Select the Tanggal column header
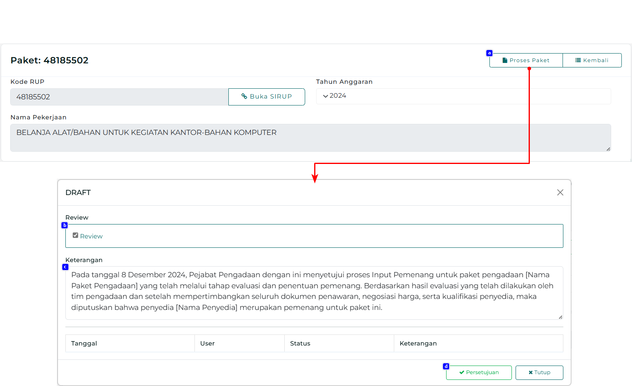Screen dimensions: 632x386 (x=84, y=343)
